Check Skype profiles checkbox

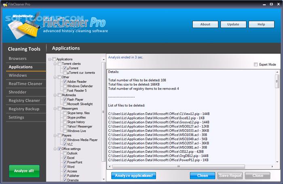coord(65,117)
